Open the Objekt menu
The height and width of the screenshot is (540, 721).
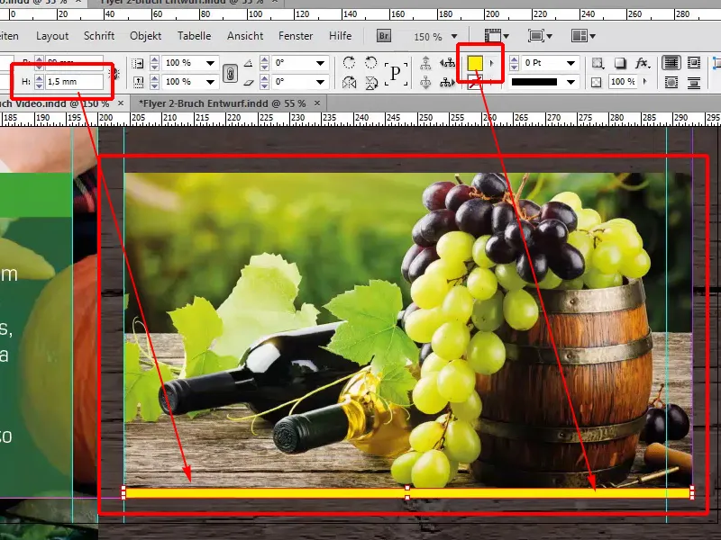tap(145, 36)
